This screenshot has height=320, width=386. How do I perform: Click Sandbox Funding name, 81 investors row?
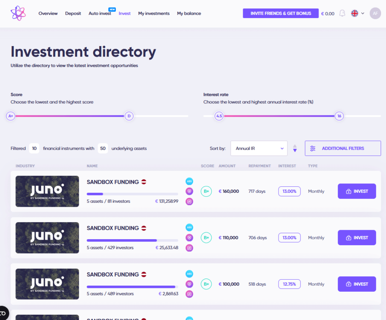click(x=113, y=182)
